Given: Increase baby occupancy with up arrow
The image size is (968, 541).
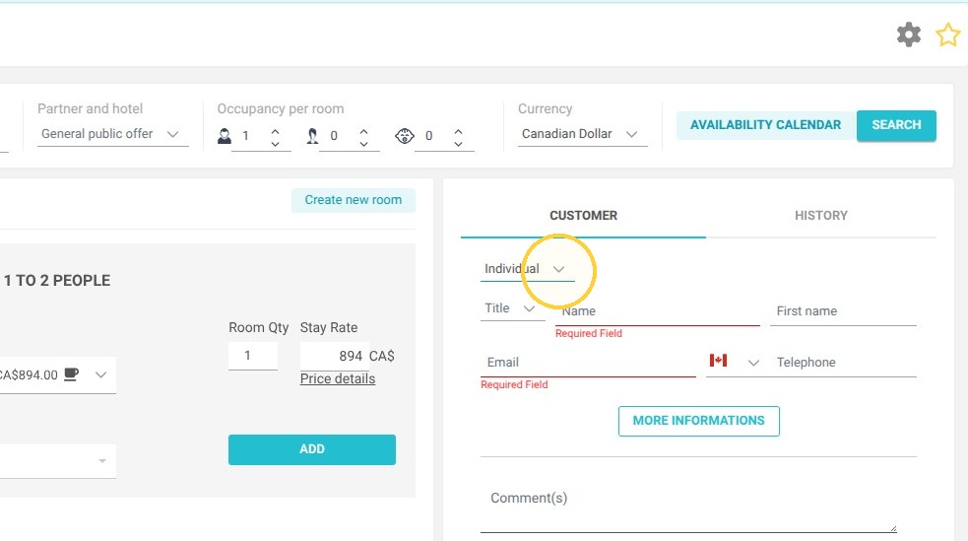Looking at the screenshot, I should pyautogui.click(x=458, y=131).
